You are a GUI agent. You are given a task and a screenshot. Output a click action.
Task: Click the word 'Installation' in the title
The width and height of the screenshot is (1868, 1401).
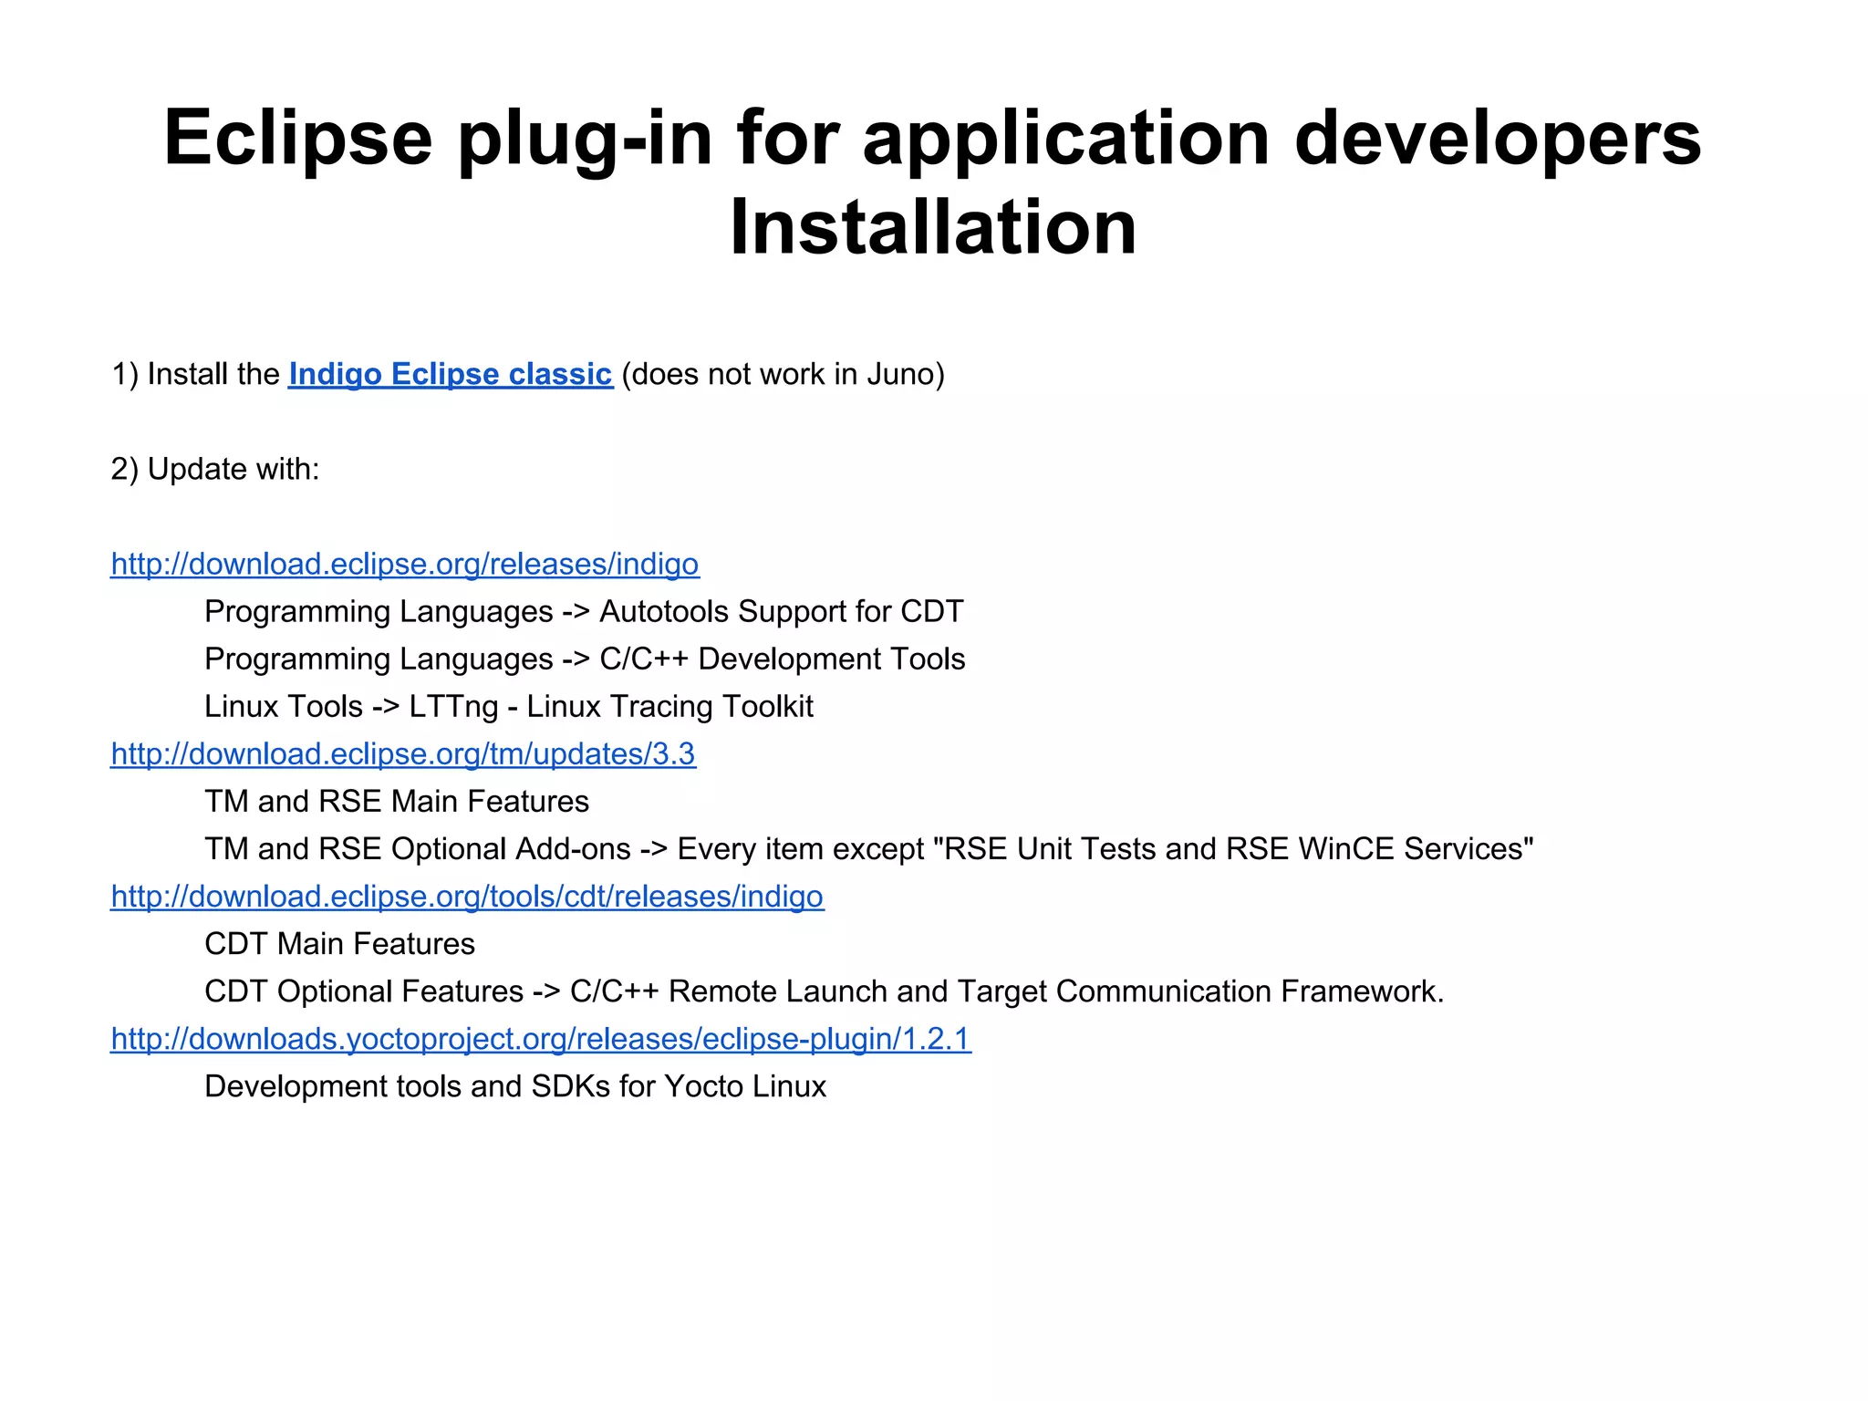(932, 227)
